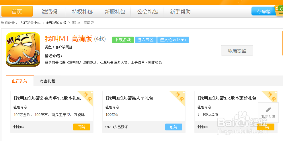Click the badge icon on 存号箱
The image size is (283, 141).
tap(279, 11)
